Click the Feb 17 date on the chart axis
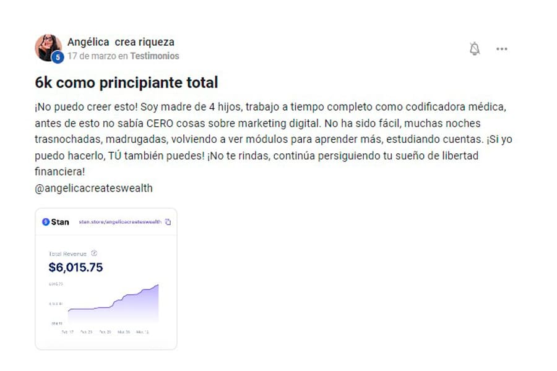 pos(67,332)
